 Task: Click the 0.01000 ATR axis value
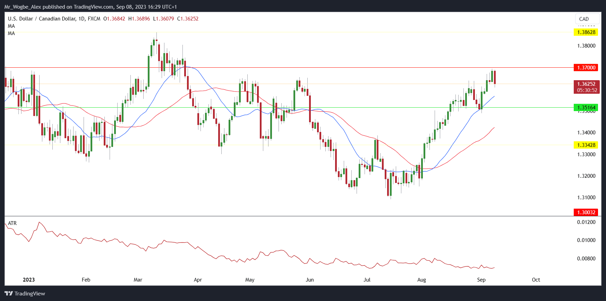click(x=586, y=240)
